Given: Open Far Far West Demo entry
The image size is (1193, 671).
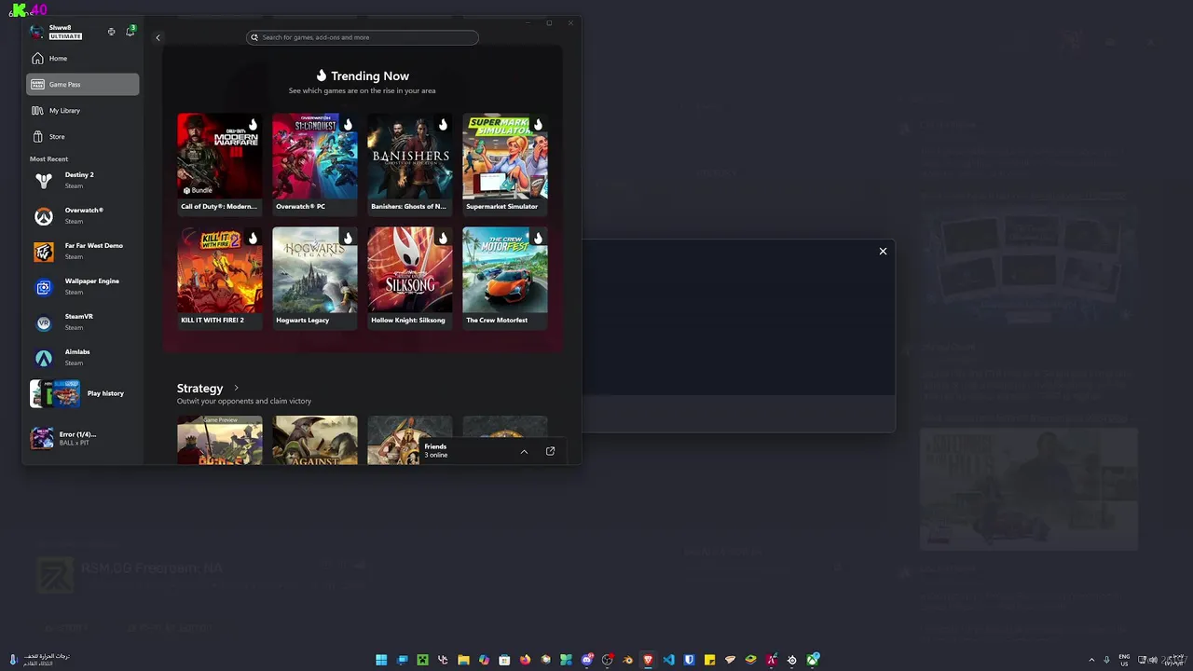Looking at the screenshot, I should [83, 251].
